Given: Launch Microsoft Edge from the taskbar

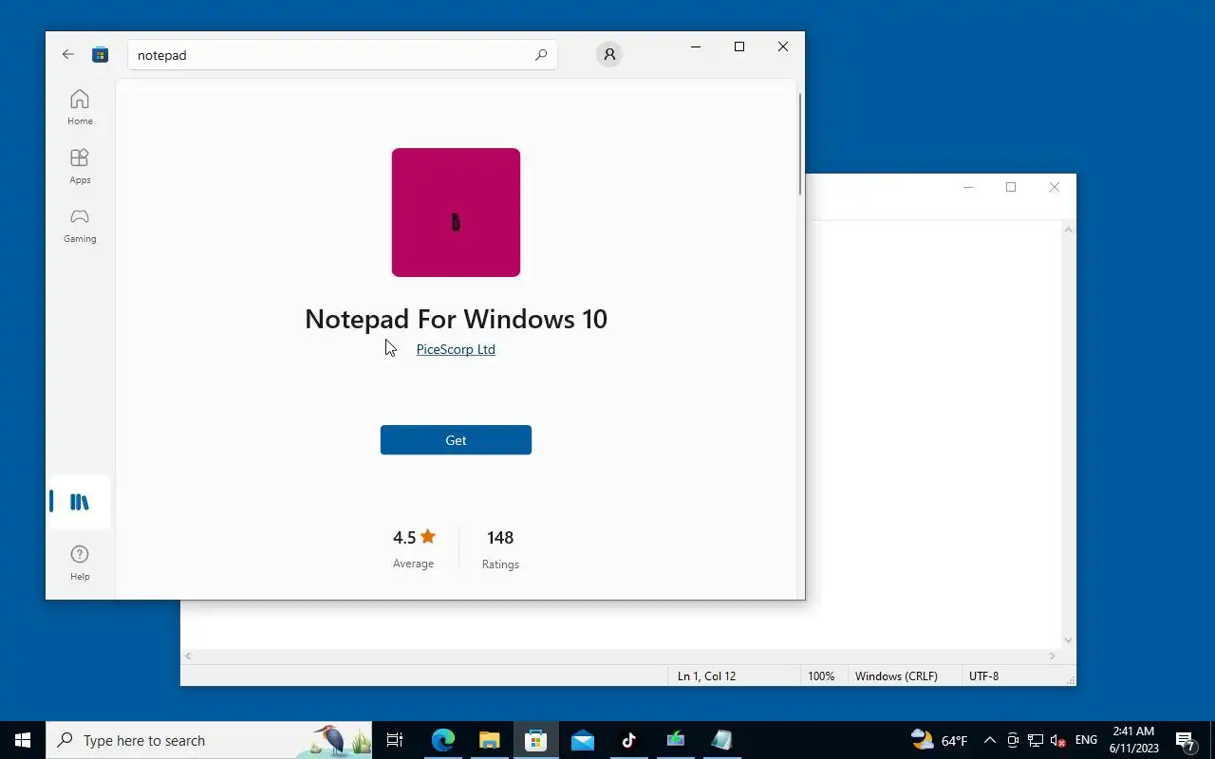Looking at the screenshot, I should point(442,740).
